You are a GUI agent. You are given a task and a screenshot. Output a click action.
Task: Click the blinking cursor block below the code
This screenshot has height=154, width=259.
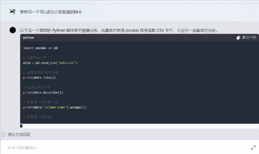pyautogui.click(x=21, y=126)
